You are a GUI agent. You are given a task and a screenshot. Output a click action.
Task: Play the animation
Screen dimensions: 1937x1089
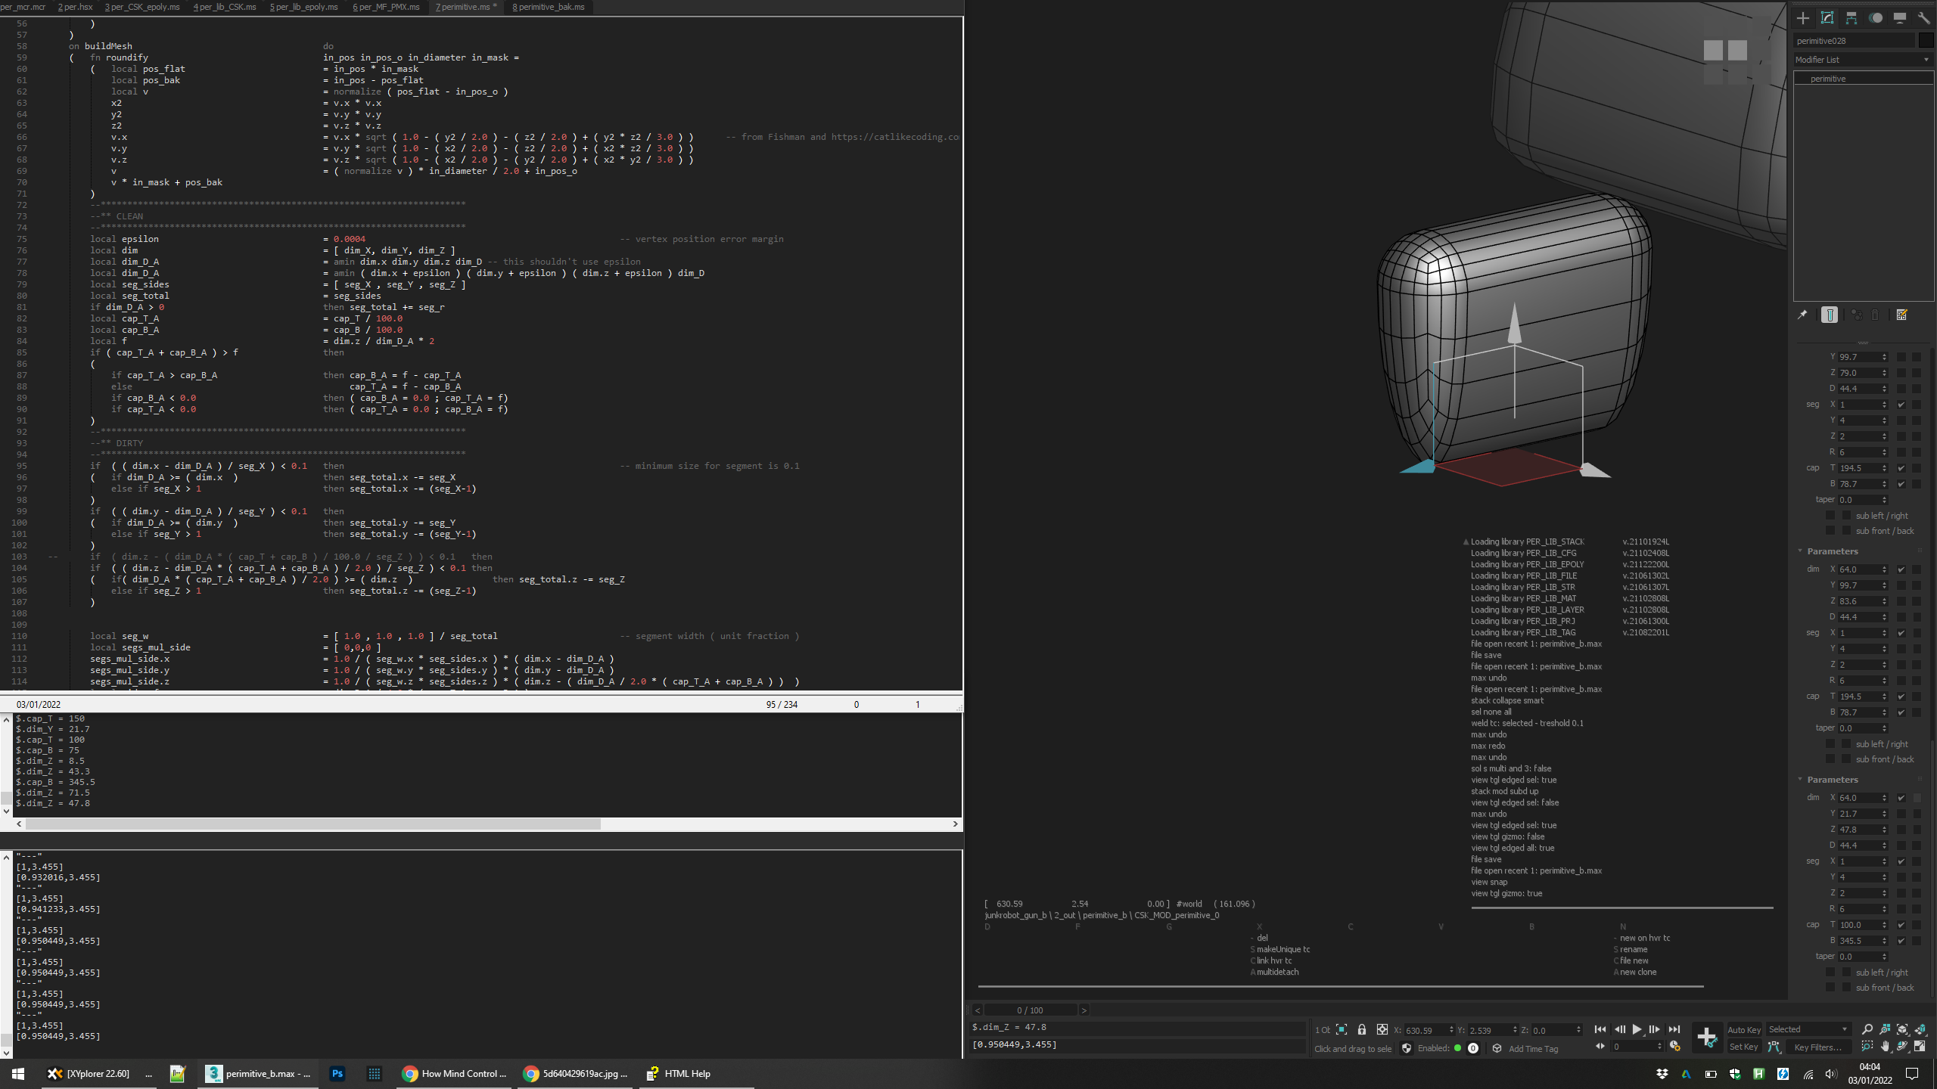1637,1029
